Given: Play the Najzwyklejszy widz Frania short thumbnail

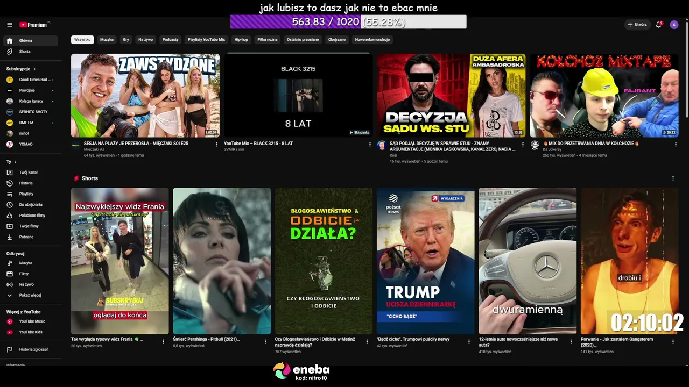Looking at the screenshot, I should [x=119, y=261].
